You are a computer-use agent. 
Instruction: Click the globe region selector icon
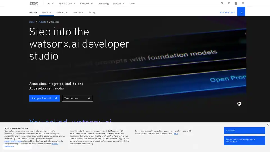236,3
